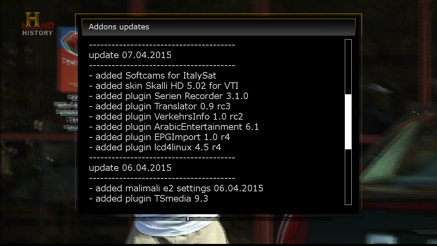Select 'added skin Skalli HD 5.02' entry

coord(164,86)
